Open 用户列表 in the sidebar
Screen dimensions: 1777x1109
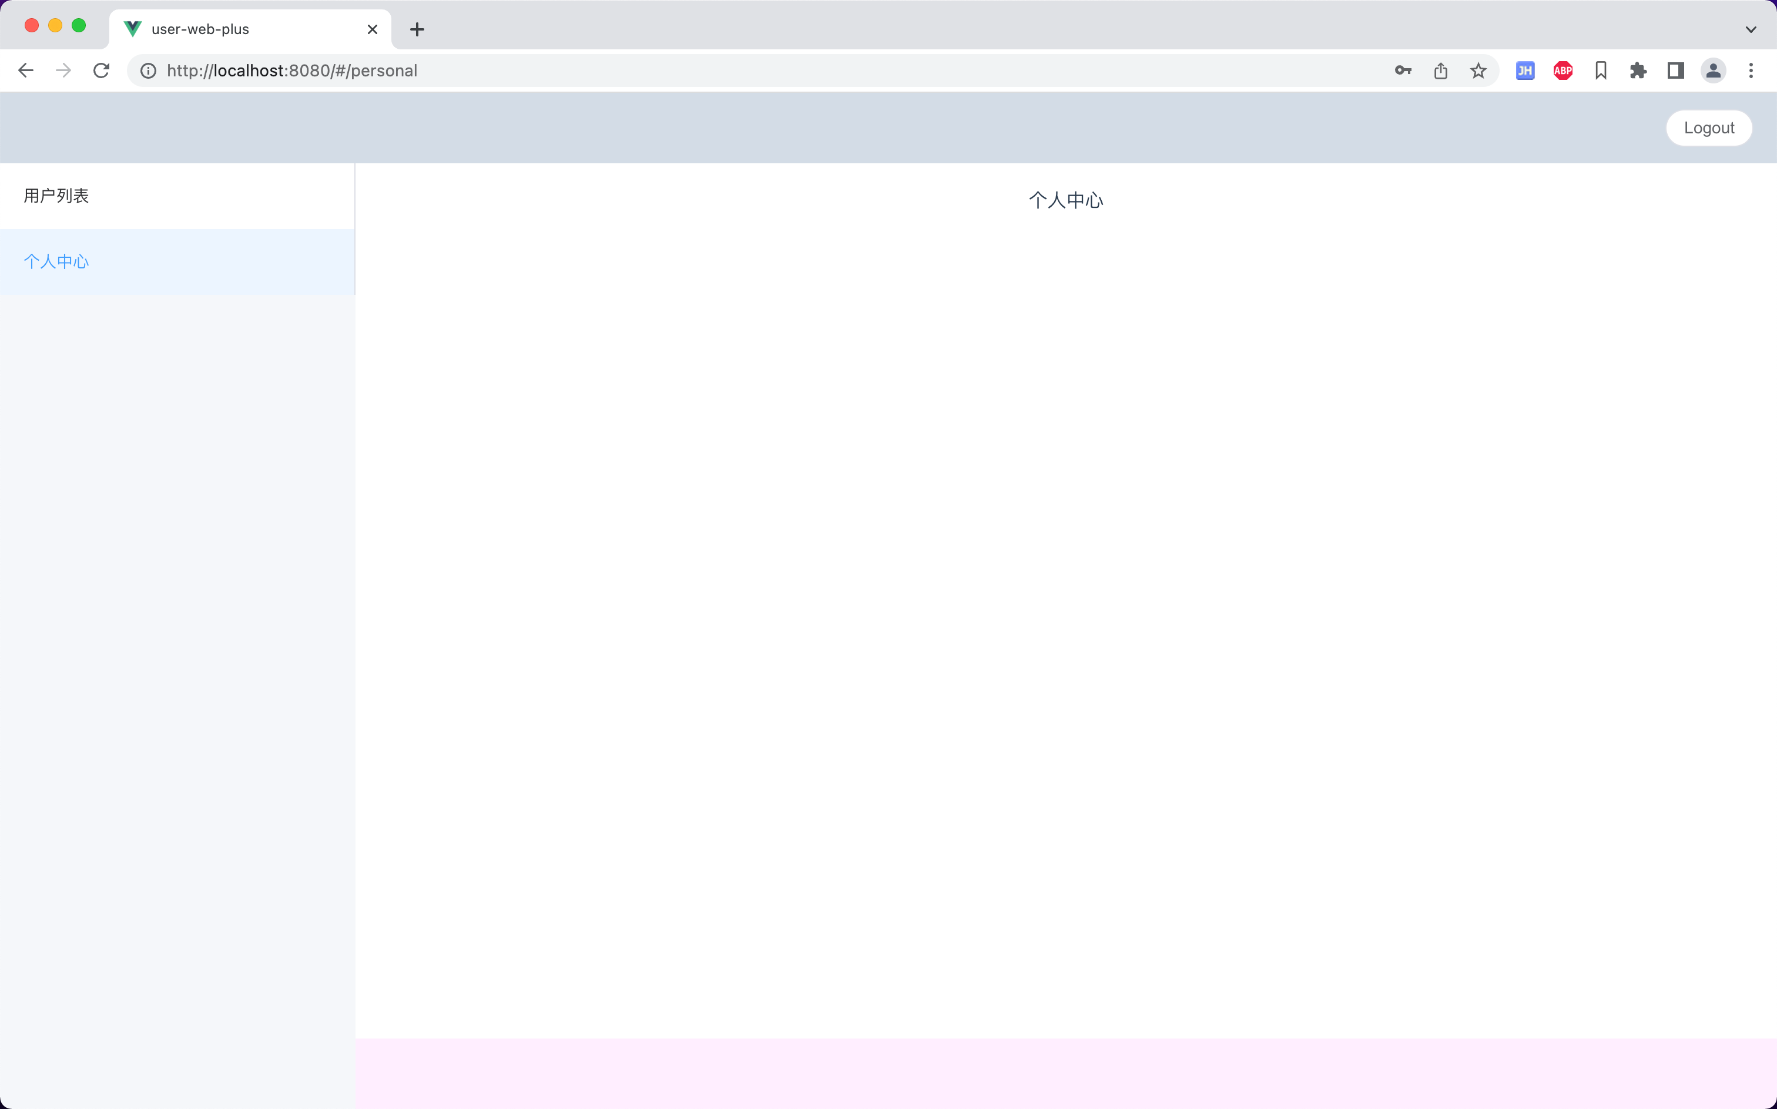[x=177, y=196]
